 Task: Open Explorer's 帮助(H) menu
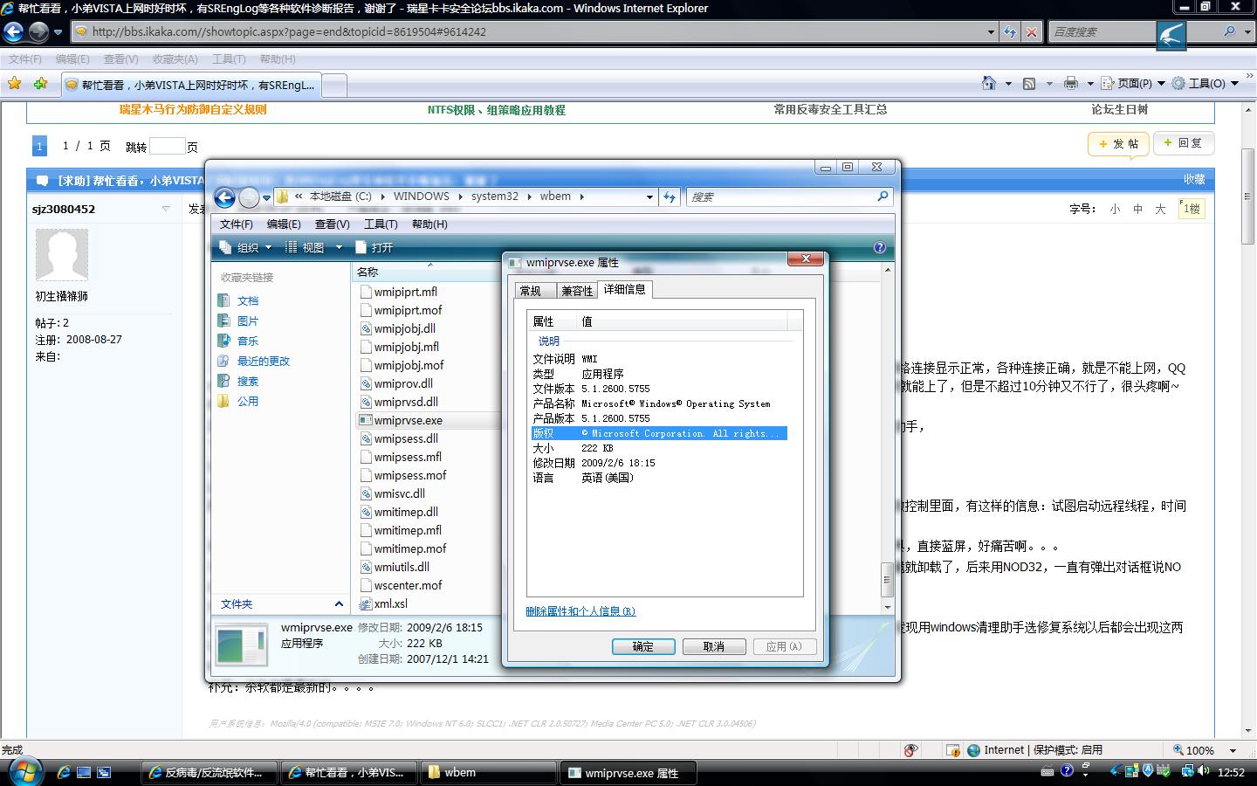(x=429, y=224)
